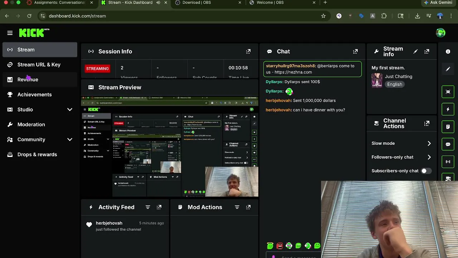Toggle the broadcast signal widget in right rail
The height and width of the screenshot is (258, 458).
click(448, 162)
